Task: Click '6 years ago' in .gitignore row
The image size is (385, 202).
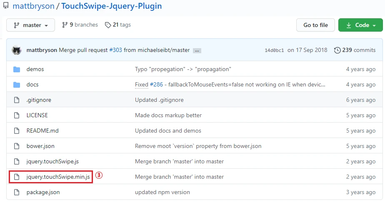Action: (x=361, y=100)
